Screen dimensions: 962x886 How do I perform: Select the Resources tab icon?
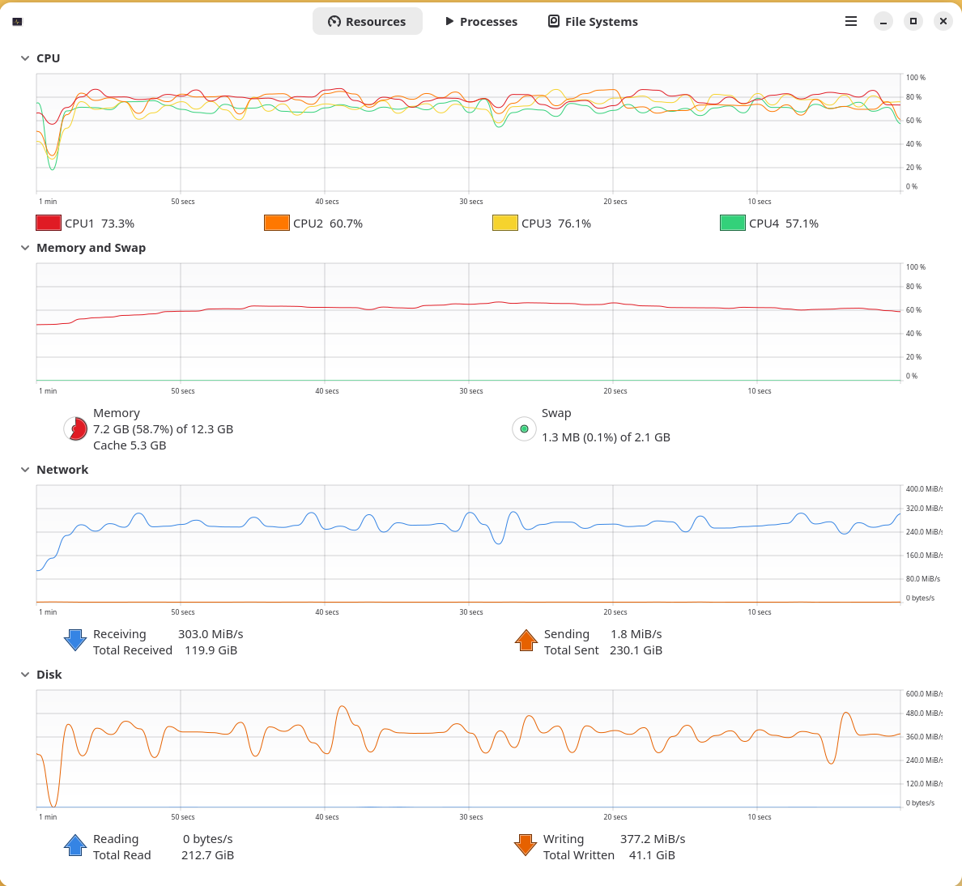[334, 21]
